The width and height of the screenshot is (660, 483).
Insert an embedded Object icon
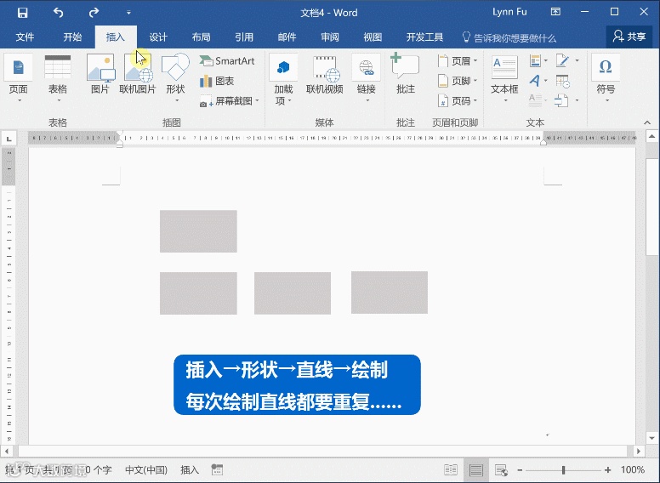click(561, 100)
